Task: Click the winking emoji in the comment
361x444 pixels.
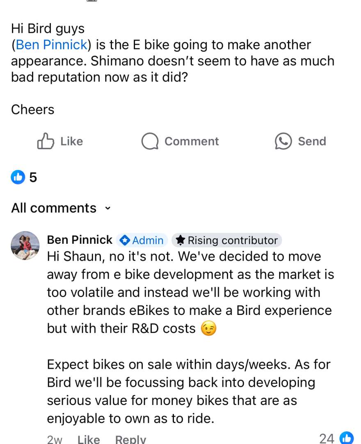Action: coord(208,328)
